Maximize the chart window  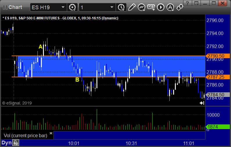tap(214, 3)
